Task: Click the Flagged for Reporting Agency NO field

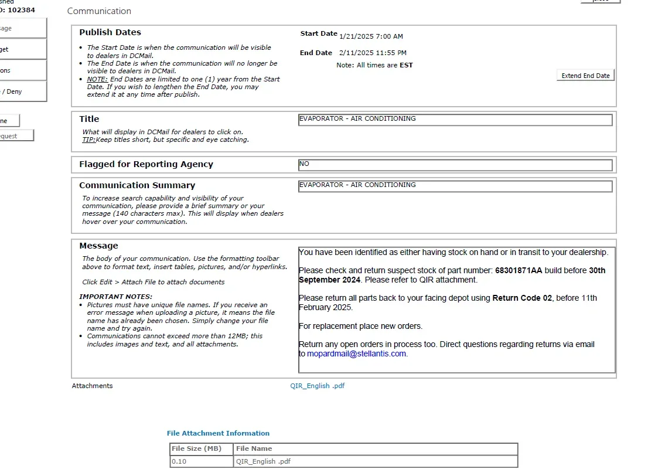Action: click(x=455, y=165)
